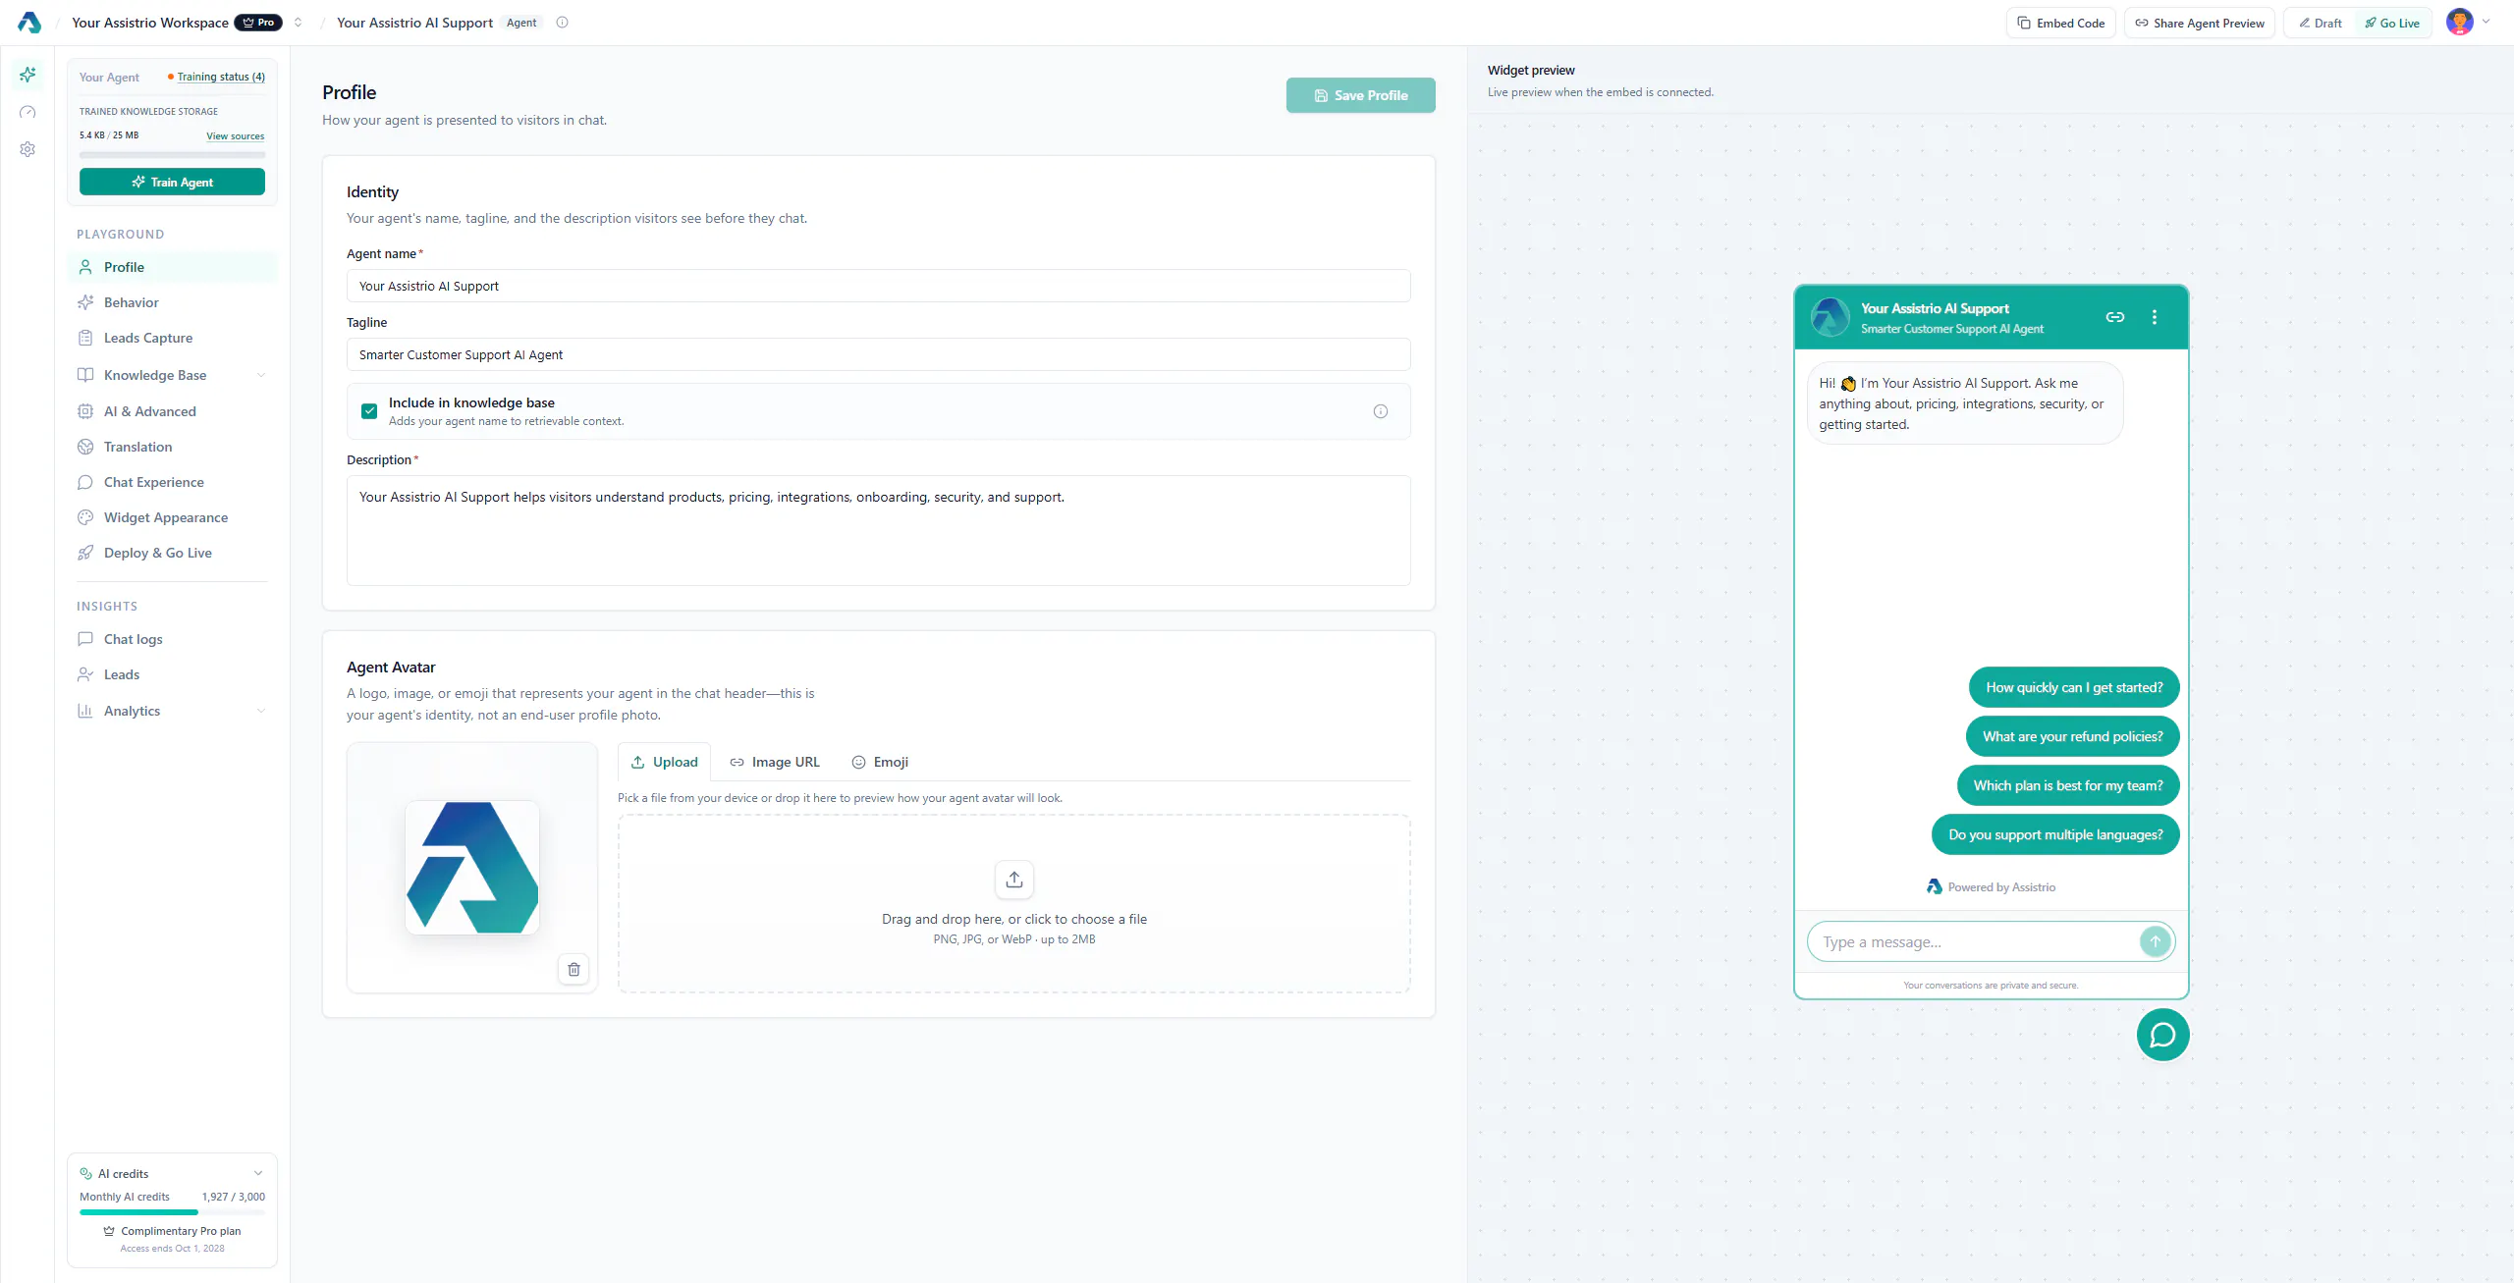Click the Save Profile button
Image resolution: width=2514 pixels, height=1283 pixels.
click(x=1360, y=95)
